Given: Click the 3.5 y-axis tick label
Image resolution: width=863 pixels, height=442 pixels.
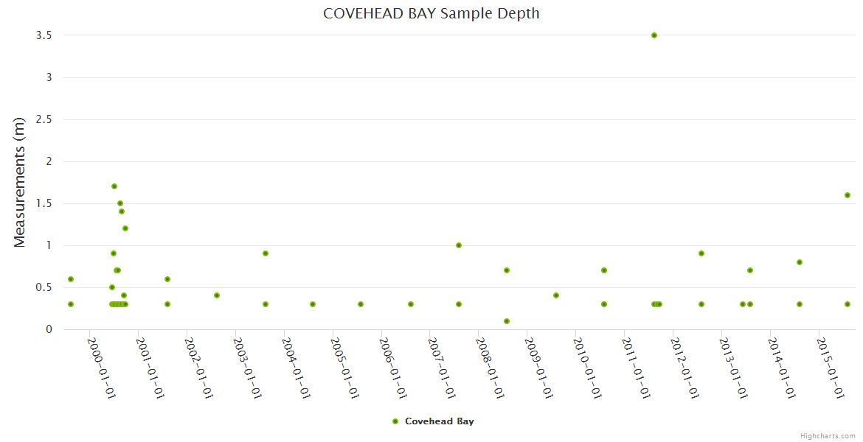Looking at the screenshot, I should coord(46,35).
